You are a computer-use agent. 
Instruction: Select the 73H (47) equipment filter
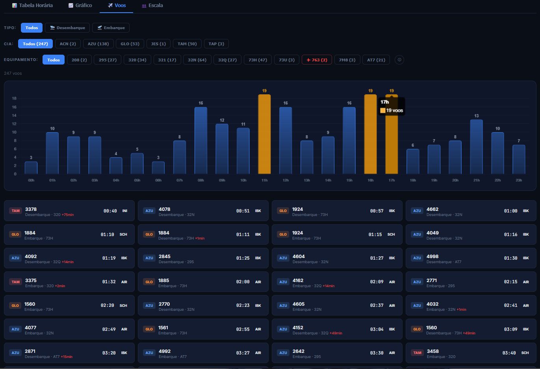click(x=258, y=60)
